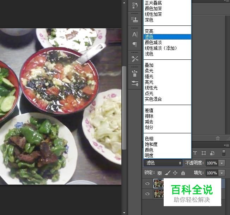Select highlighted 滤色 blend mode
Image resolution: width=230 pixels, height=215 pixels.
pos(167,37)
